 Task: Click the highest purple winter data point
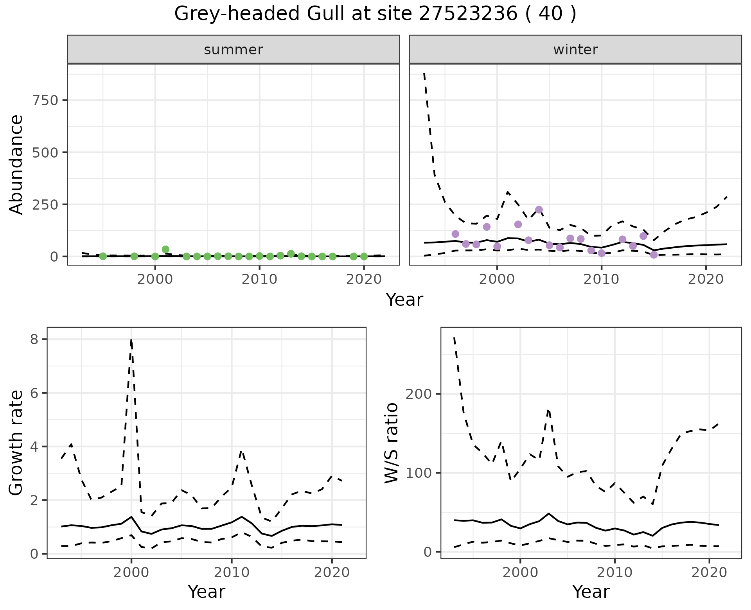[539, 210]
